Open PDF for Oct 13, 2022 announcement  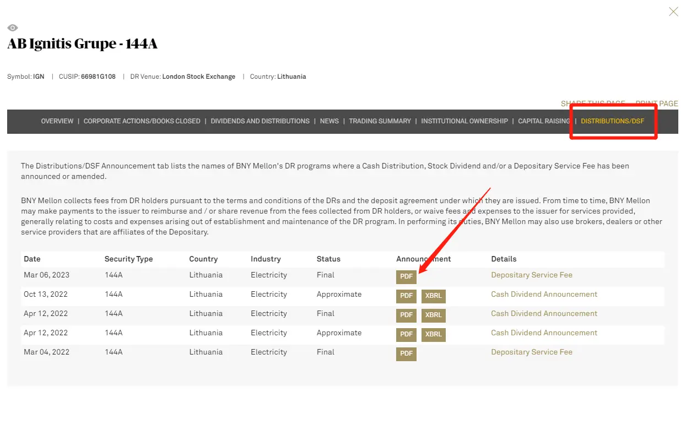tap(406, 296)
